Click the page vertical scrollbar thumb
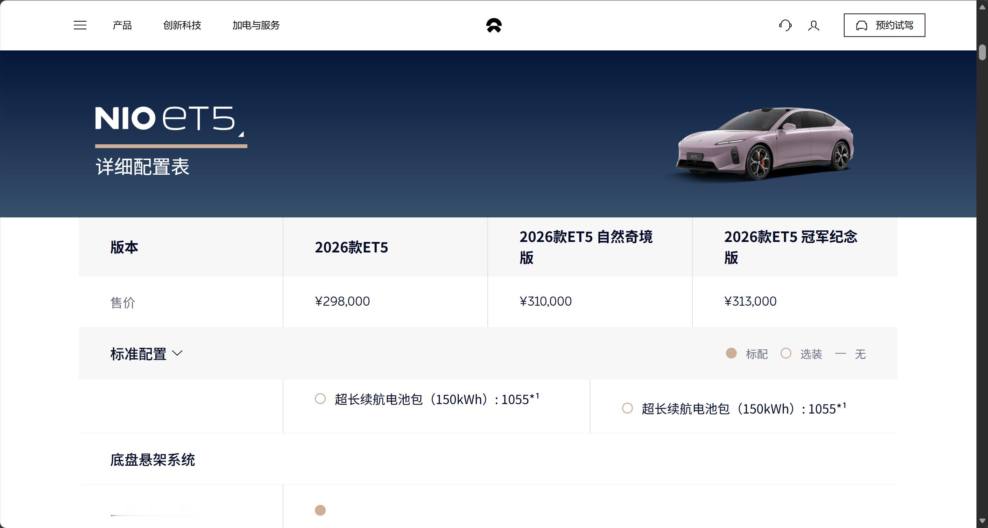Image resolution: width=988 pixels, height=528 pixels. point(982,52)
